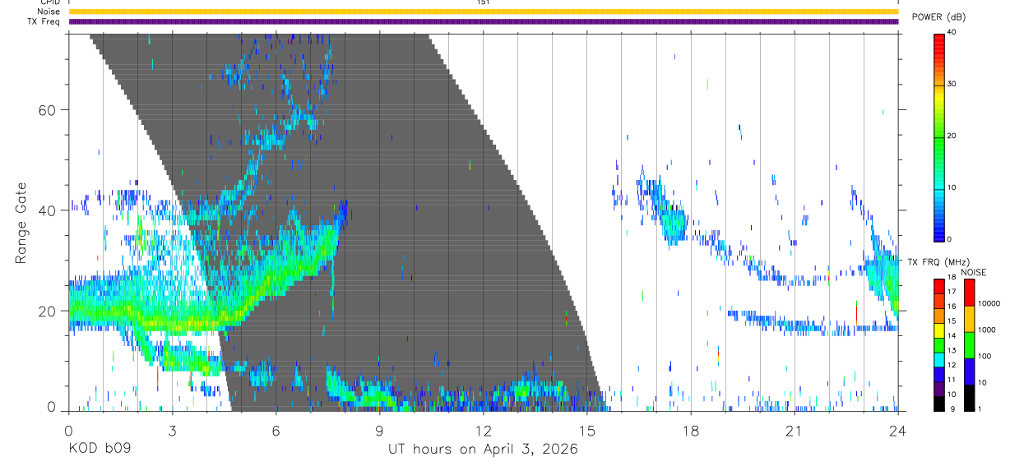
Task: Click the '151' CPID value
Action: click(x=483, y=2)
